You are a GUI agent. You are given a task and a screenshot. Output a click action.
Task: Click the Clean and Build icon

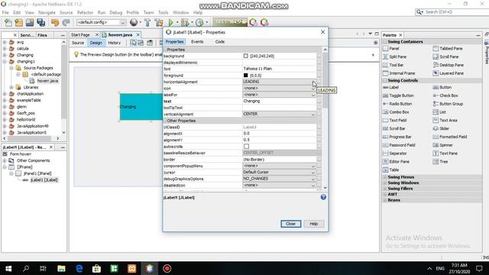point(159,22)
